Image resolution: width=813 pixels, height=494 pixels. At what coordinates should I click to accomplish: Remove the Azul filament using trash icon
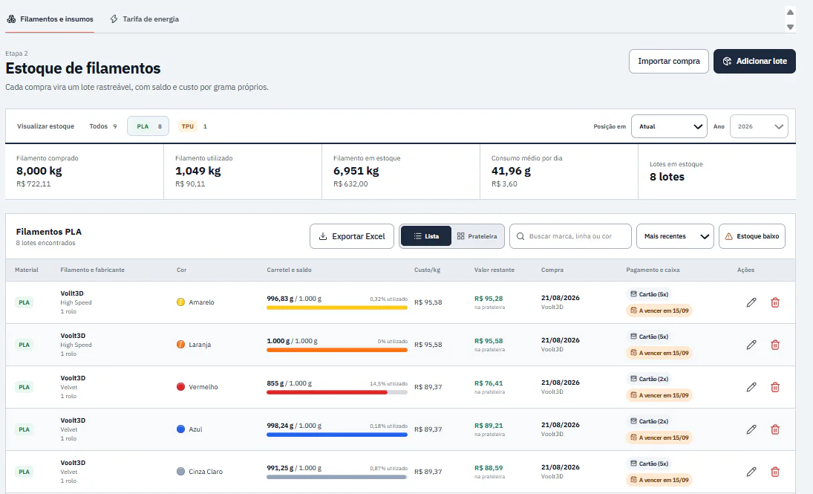pyautogui.click(x=775, y=429)
